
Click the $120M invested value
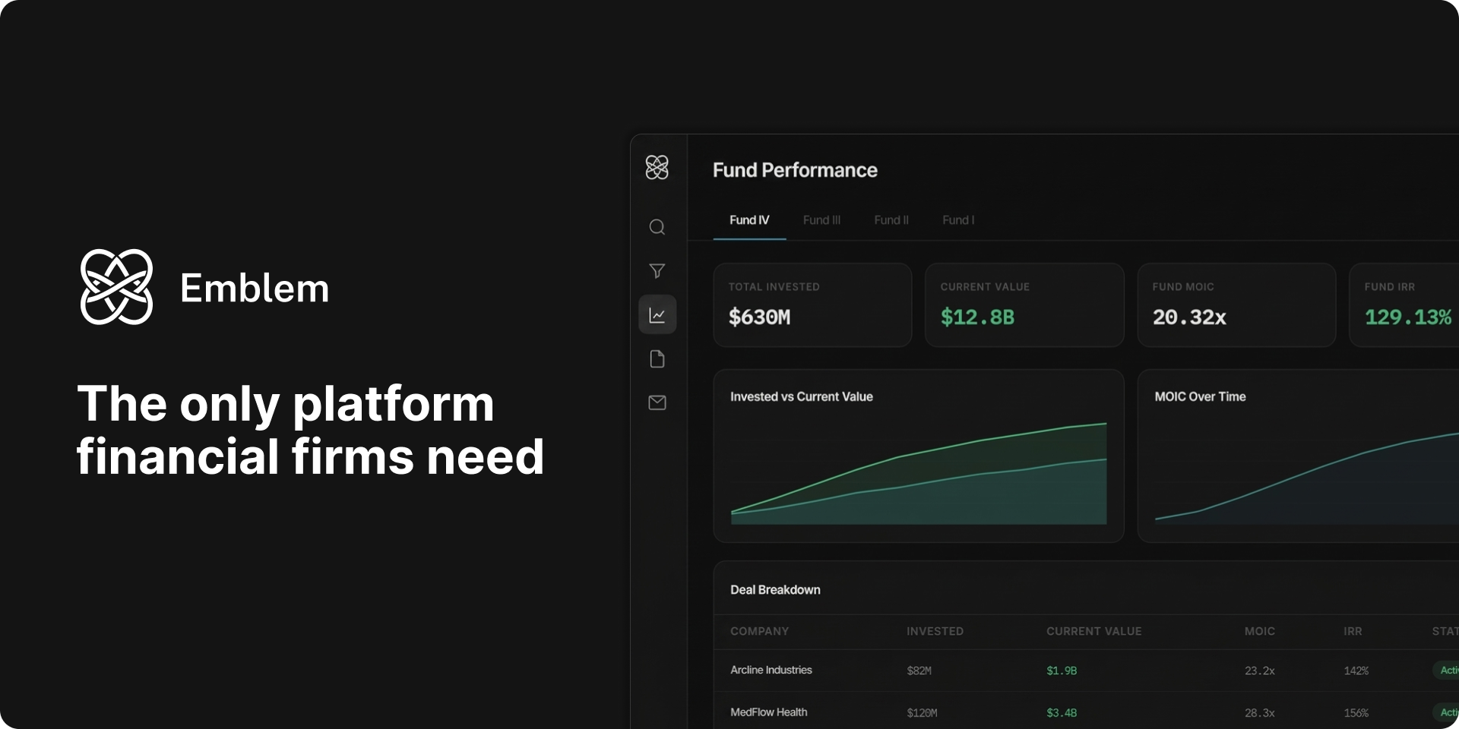point(922,713)
